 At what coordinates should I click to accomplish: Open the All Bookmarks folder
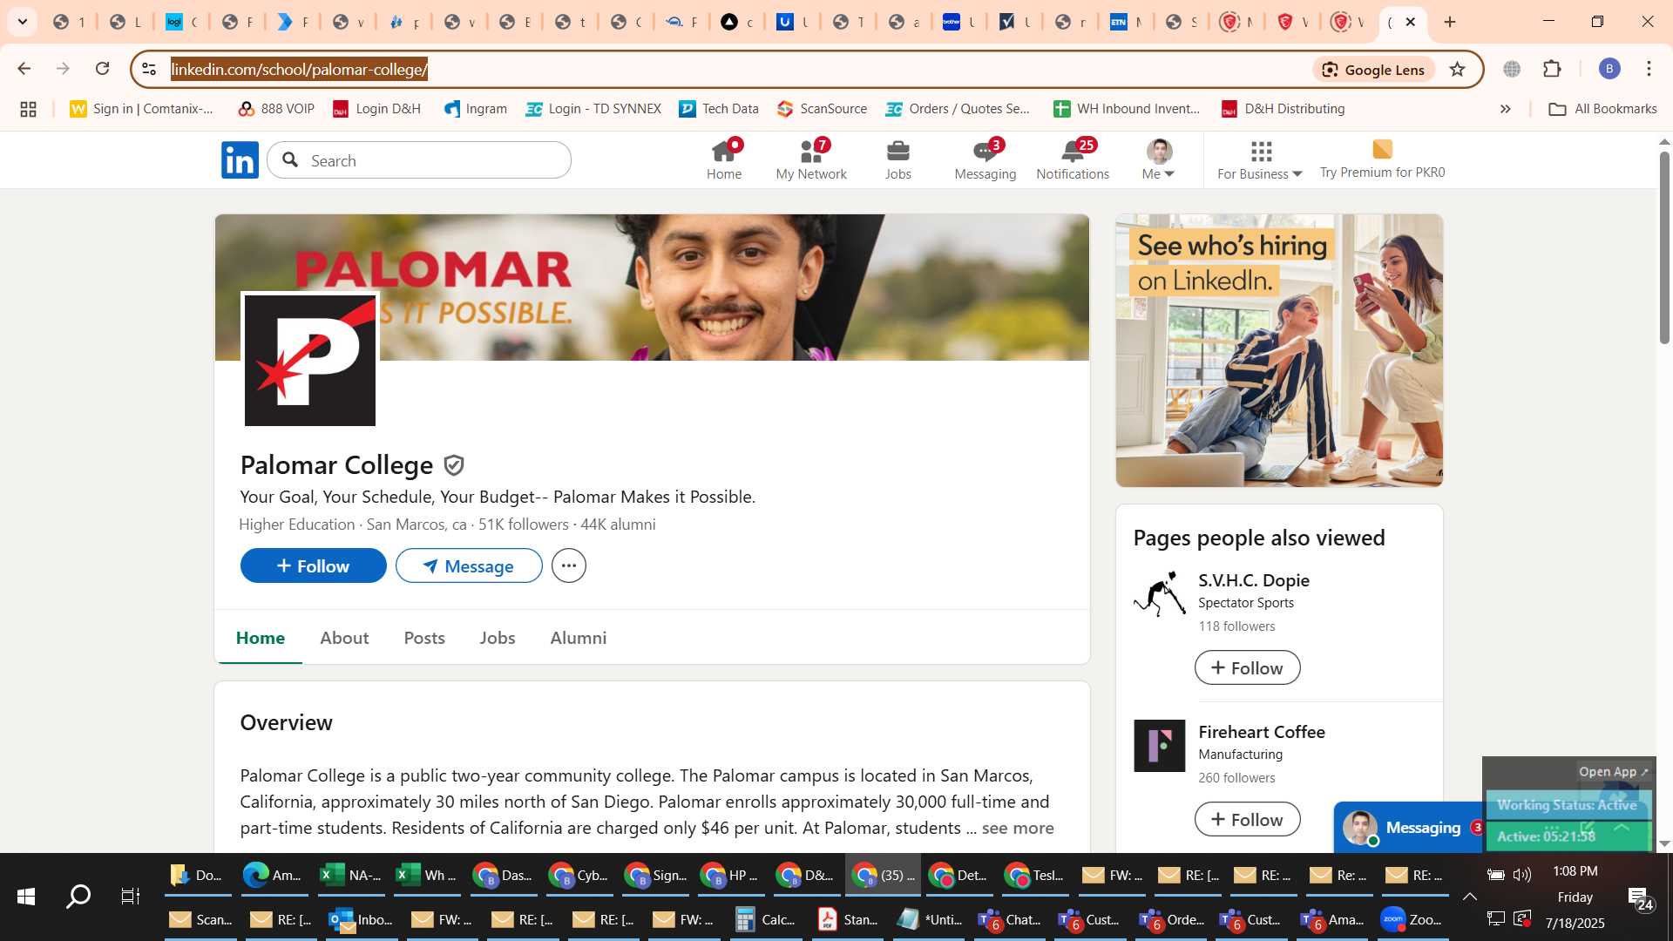point(1602,109)
